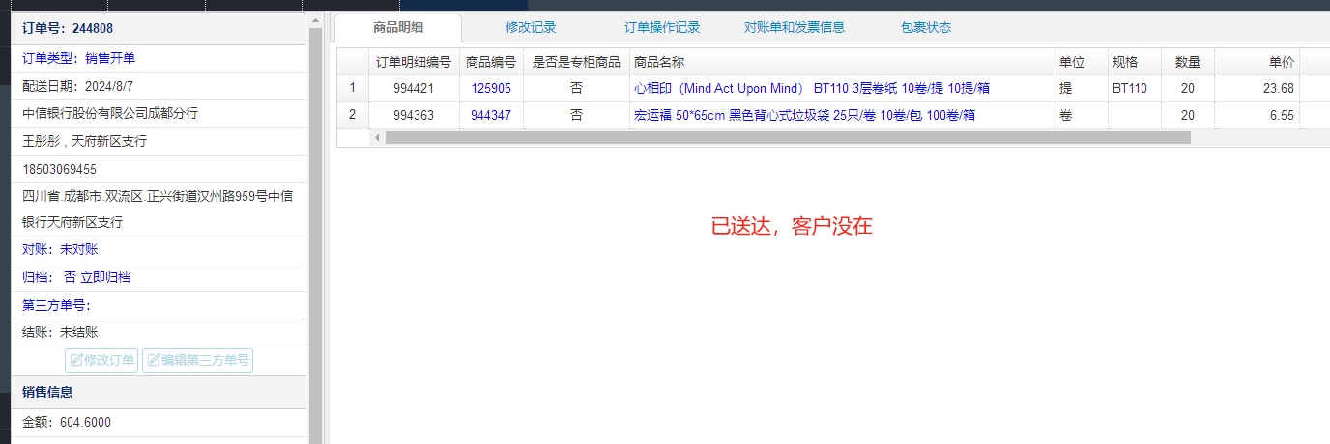
Task: Click the 未对账 status link
Action: point(78,249)
